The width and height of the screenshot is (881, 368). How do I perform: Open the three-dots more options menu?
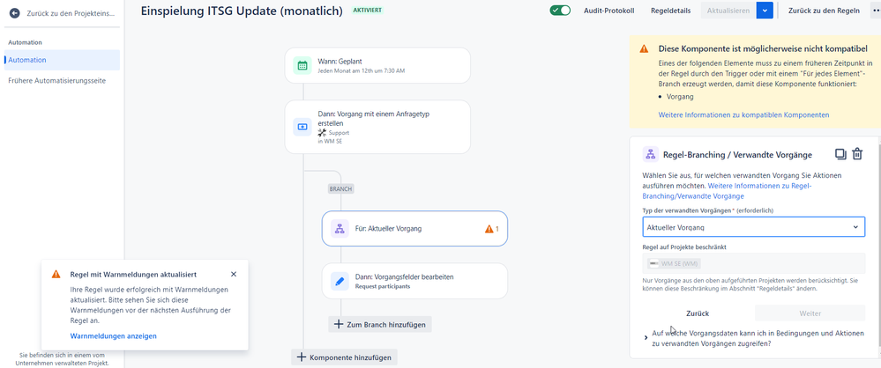click(875, 11)
